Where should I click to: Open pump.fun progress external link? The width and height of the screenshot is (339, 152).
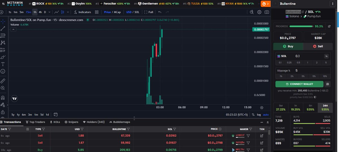tap(329, 26)
